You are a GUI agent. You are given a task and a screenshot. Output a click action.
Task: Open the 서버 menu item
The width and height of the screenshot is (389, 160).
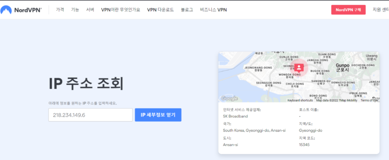[90, 9]
